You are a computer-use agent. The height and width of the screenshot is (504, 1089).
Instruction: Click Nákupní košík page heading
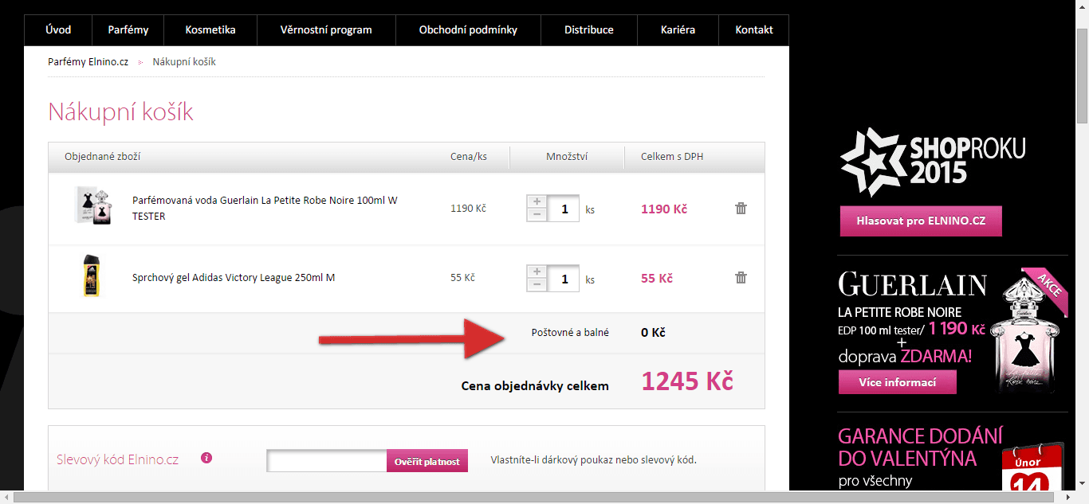(x=121, y=111)
